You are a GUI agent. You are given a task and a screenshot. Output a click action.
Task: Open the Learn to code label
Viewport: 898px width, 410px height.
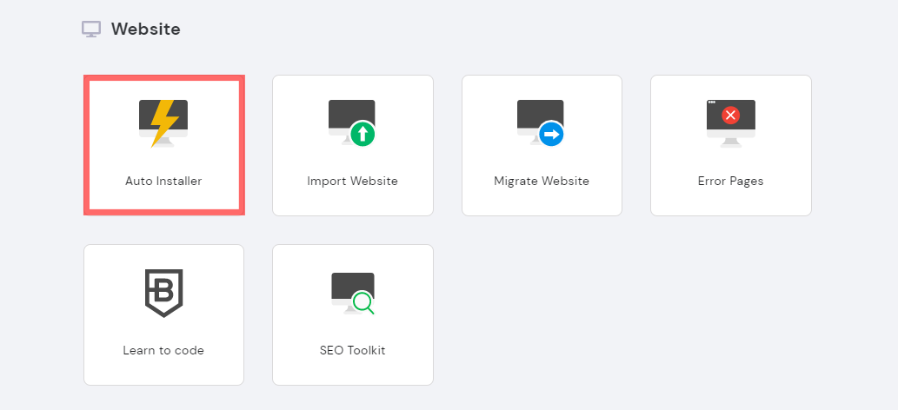point(163,351)
